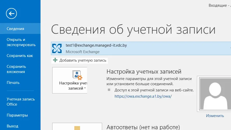
Task: Select the Сведения menu item
Action: pyautogui.click(x=15, y=29)
